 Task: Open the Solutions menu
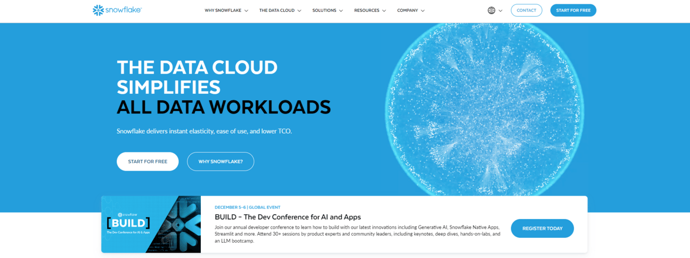324,11
